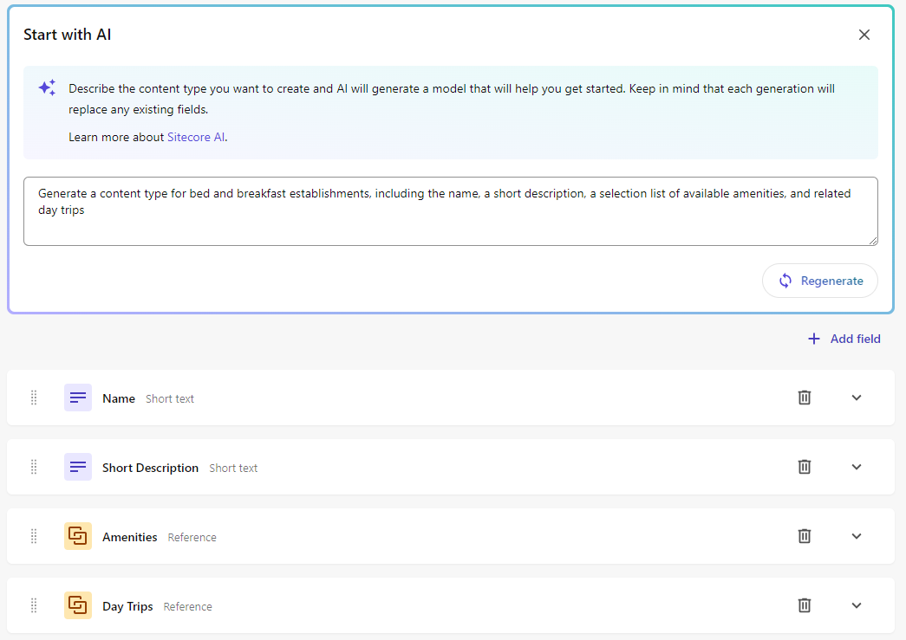Close the Start with AI panel
Image resolution: width=906 pixels, height=640 pixels.
point(864,35)
